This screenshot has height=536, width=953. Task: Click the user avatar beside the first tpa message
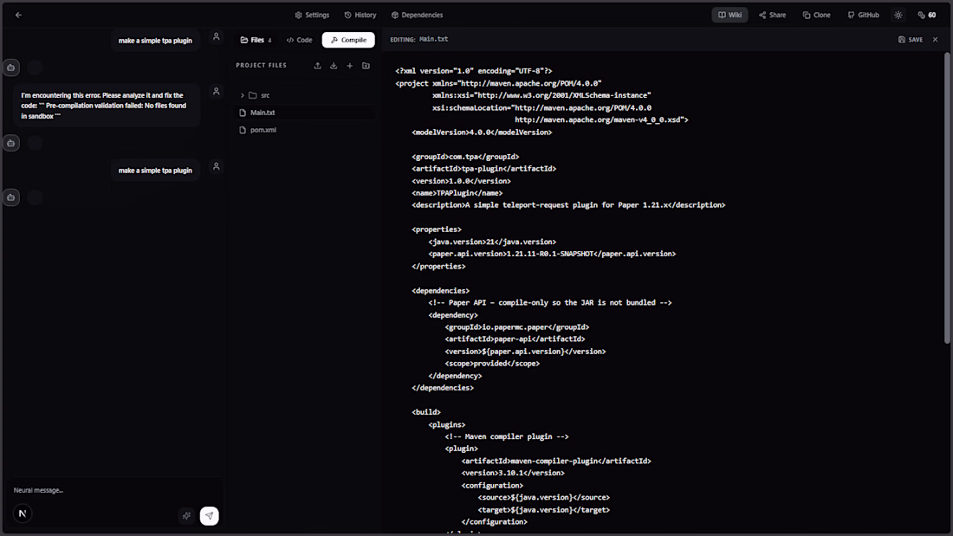pyautogui.click(x=216, y=36)
